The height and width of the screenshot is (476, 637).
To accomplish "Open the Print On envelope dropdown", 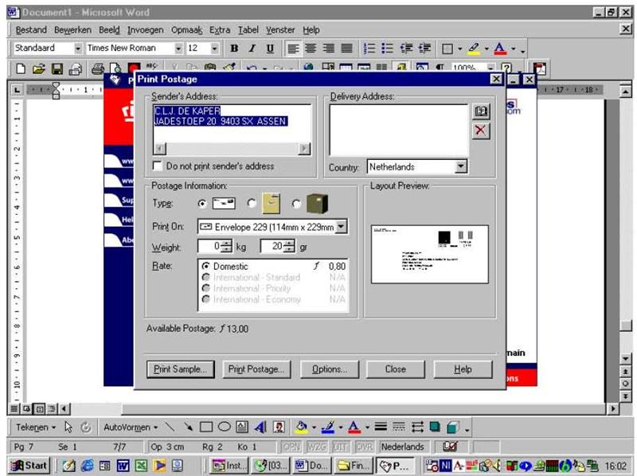I will pos(342,227).
